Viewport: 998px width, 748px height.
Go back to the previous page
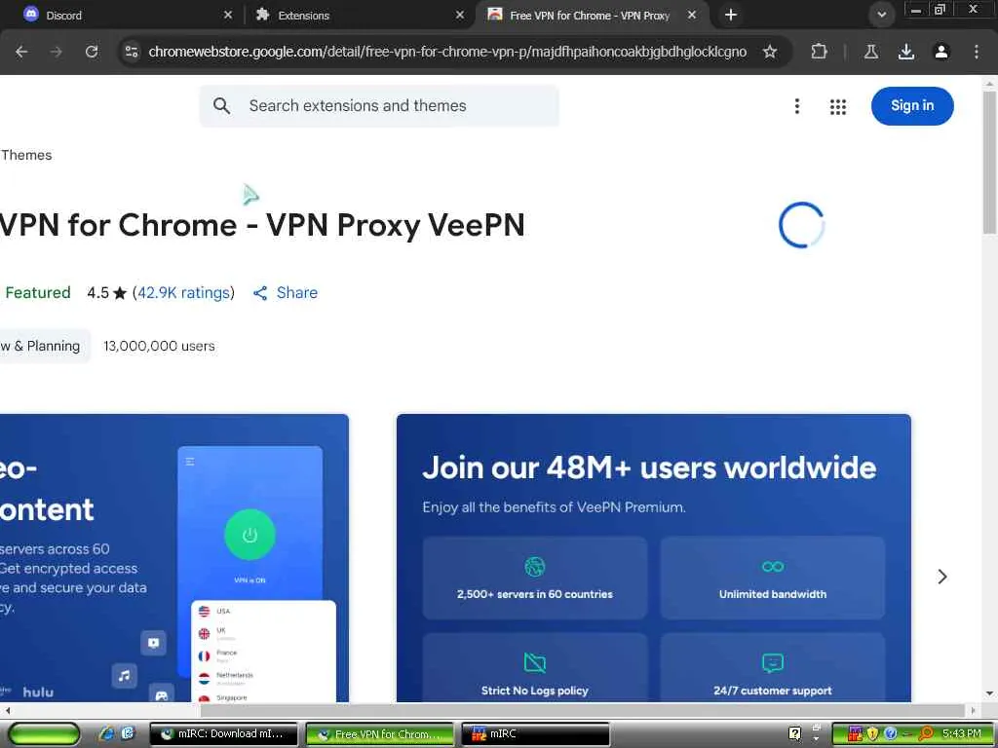[x=21, y=52]
